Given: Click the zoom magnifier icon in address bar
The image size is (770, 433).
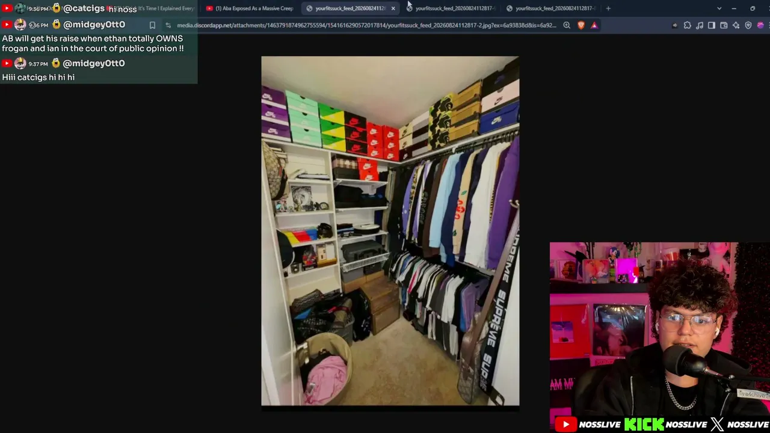Looking at the screenshot, I should (x=567, y=25).
